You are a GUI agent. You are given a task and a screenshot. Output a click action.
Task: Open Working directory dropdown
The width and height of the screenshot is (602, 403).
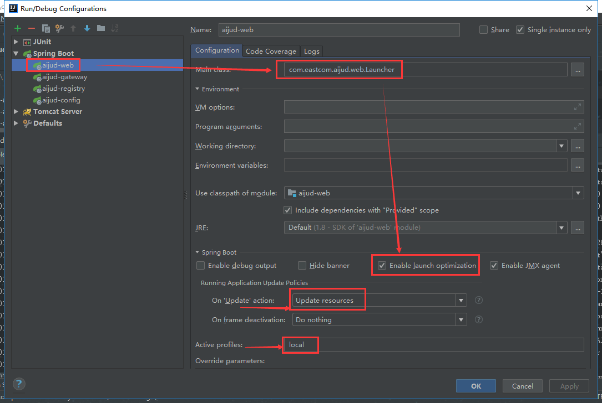(x=561, y=146)
